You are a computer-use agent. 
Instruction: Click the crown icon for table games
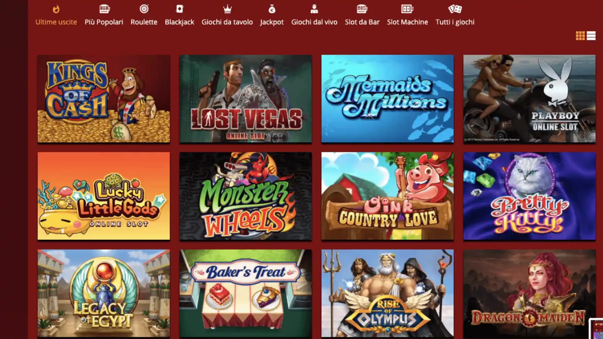coord(227,9)
